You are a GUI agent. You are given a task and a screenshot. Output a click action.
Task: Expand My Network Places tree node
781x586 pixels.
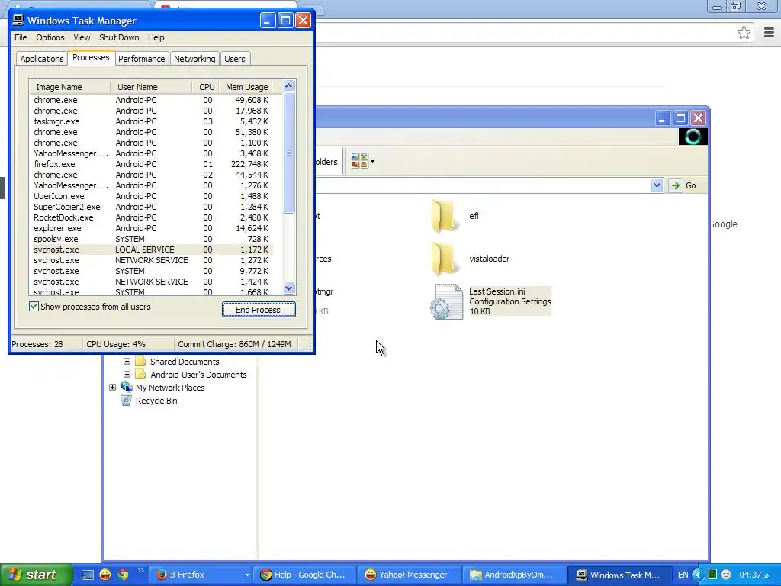pos(113,387)
